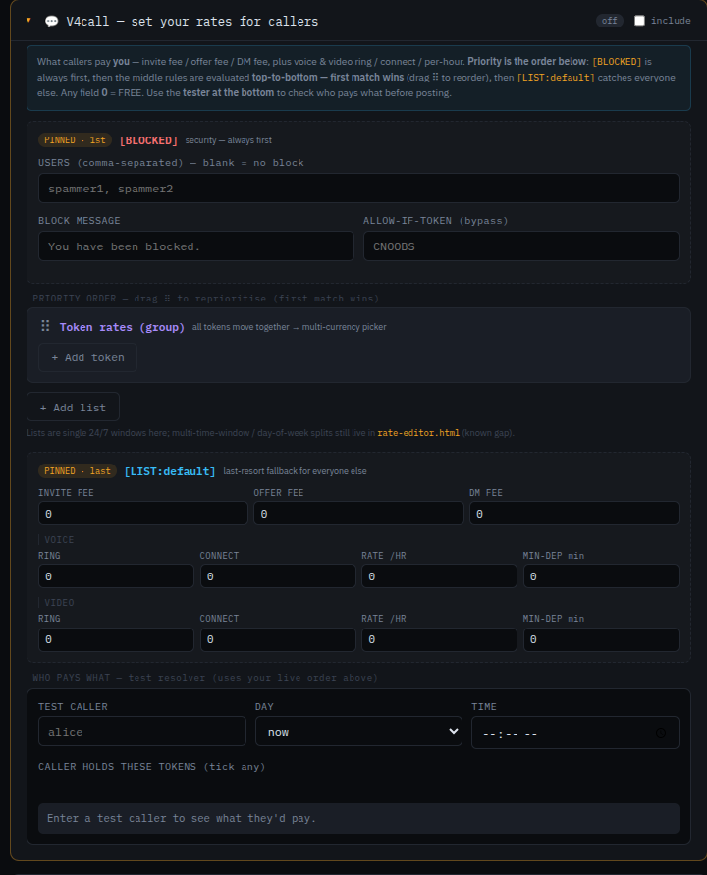Image resolution: width=707 pixels, height=875 pixels.
Task: Click the VIDEO RATE /HR field
Action: [x=439, y=639]
